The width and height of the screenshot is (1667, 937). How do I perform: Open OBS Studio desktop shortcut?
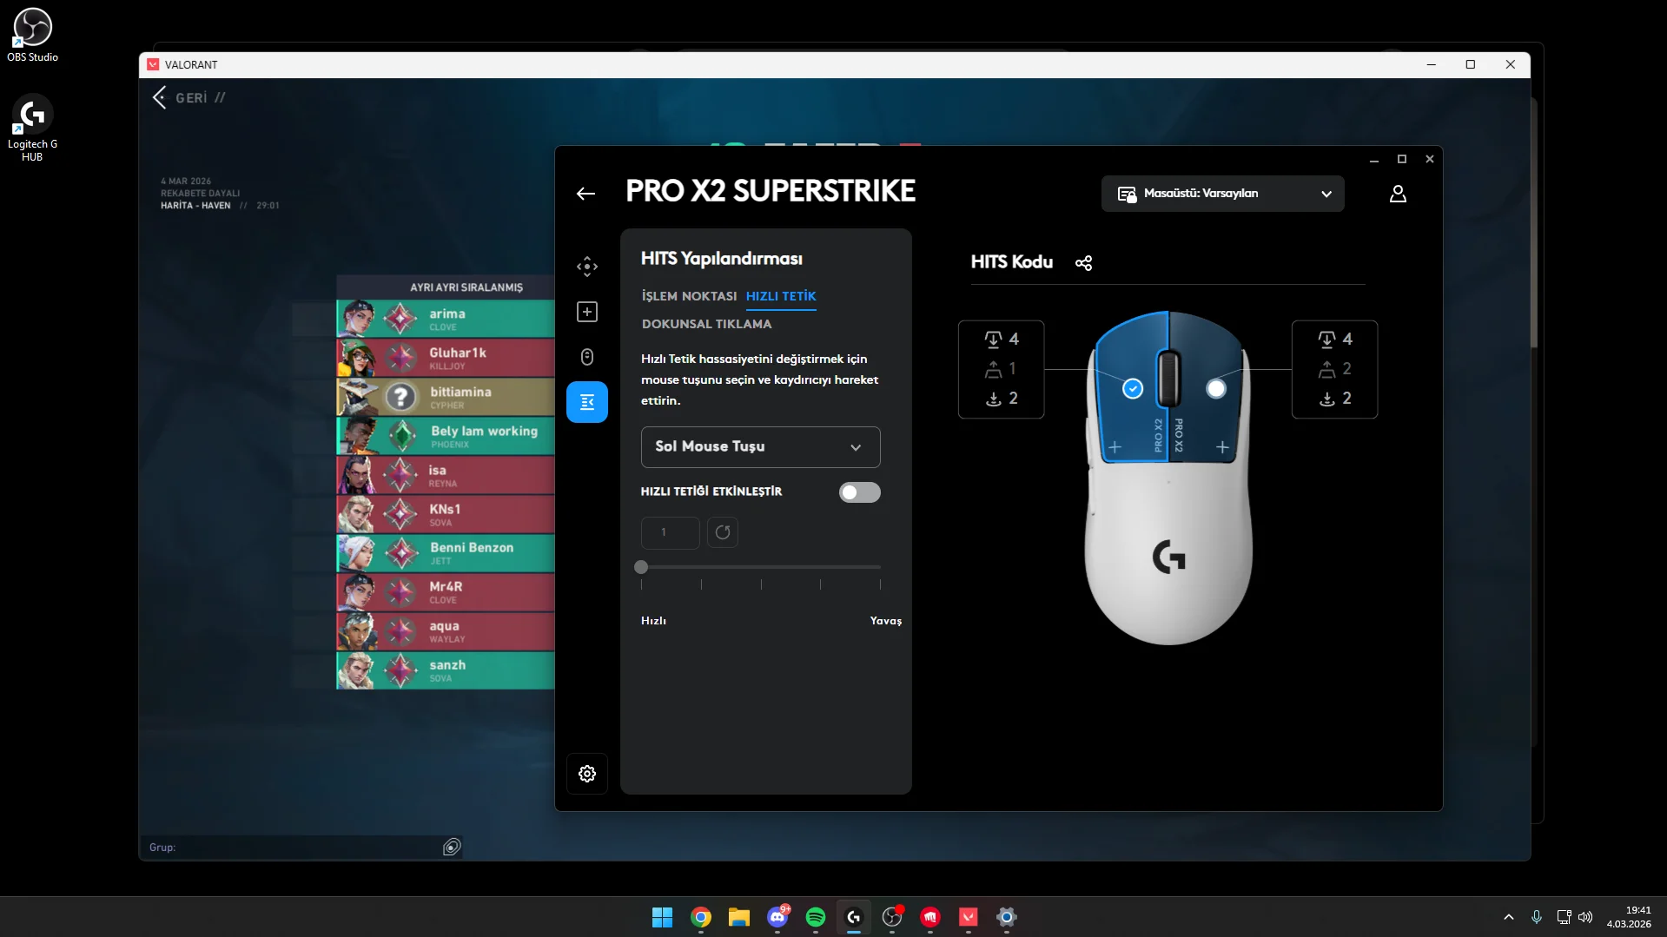[x=32, y=36]
